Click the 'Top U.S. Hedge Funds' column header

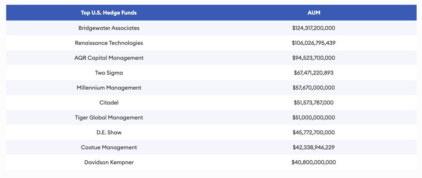pos(109,13)
